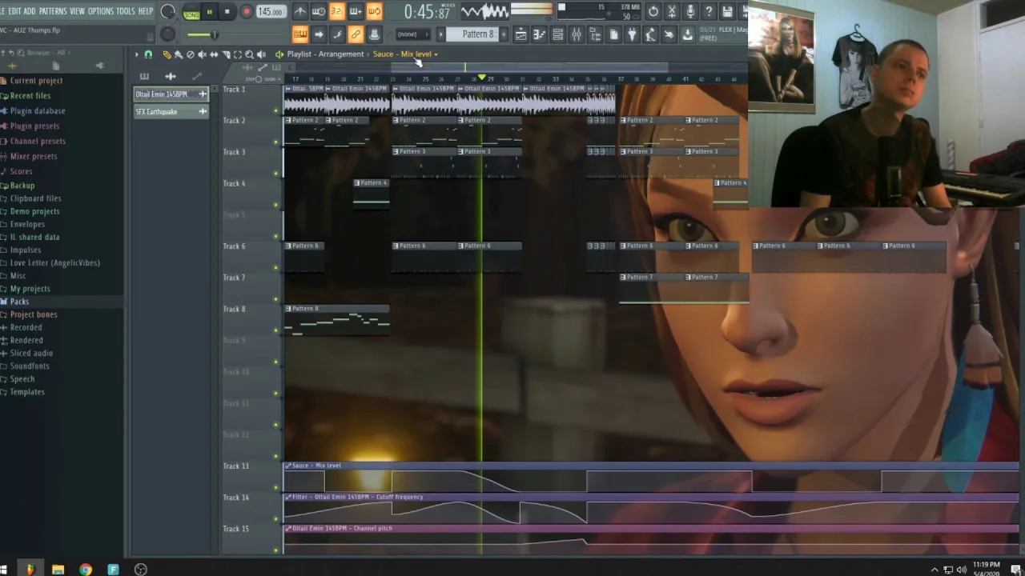Expand Soundfonts folder in browser

tap(30, 366)
